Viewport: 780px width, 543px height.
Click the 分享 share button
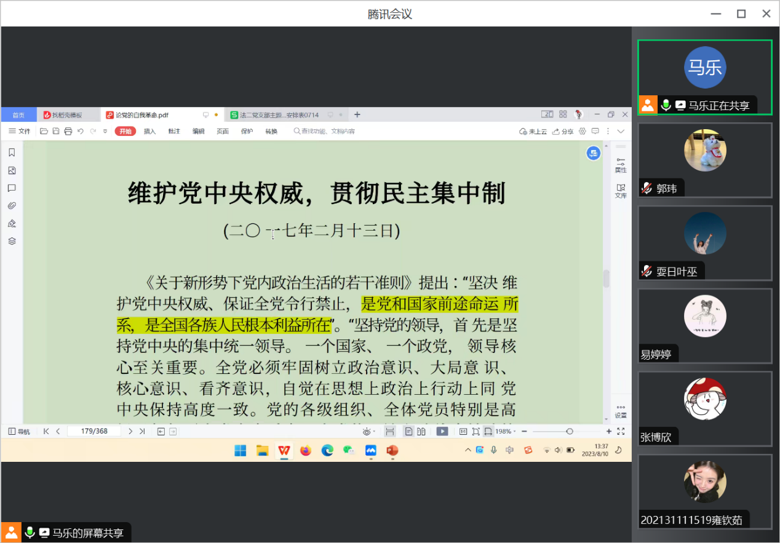pyautogui.click(x=563, y=131)
